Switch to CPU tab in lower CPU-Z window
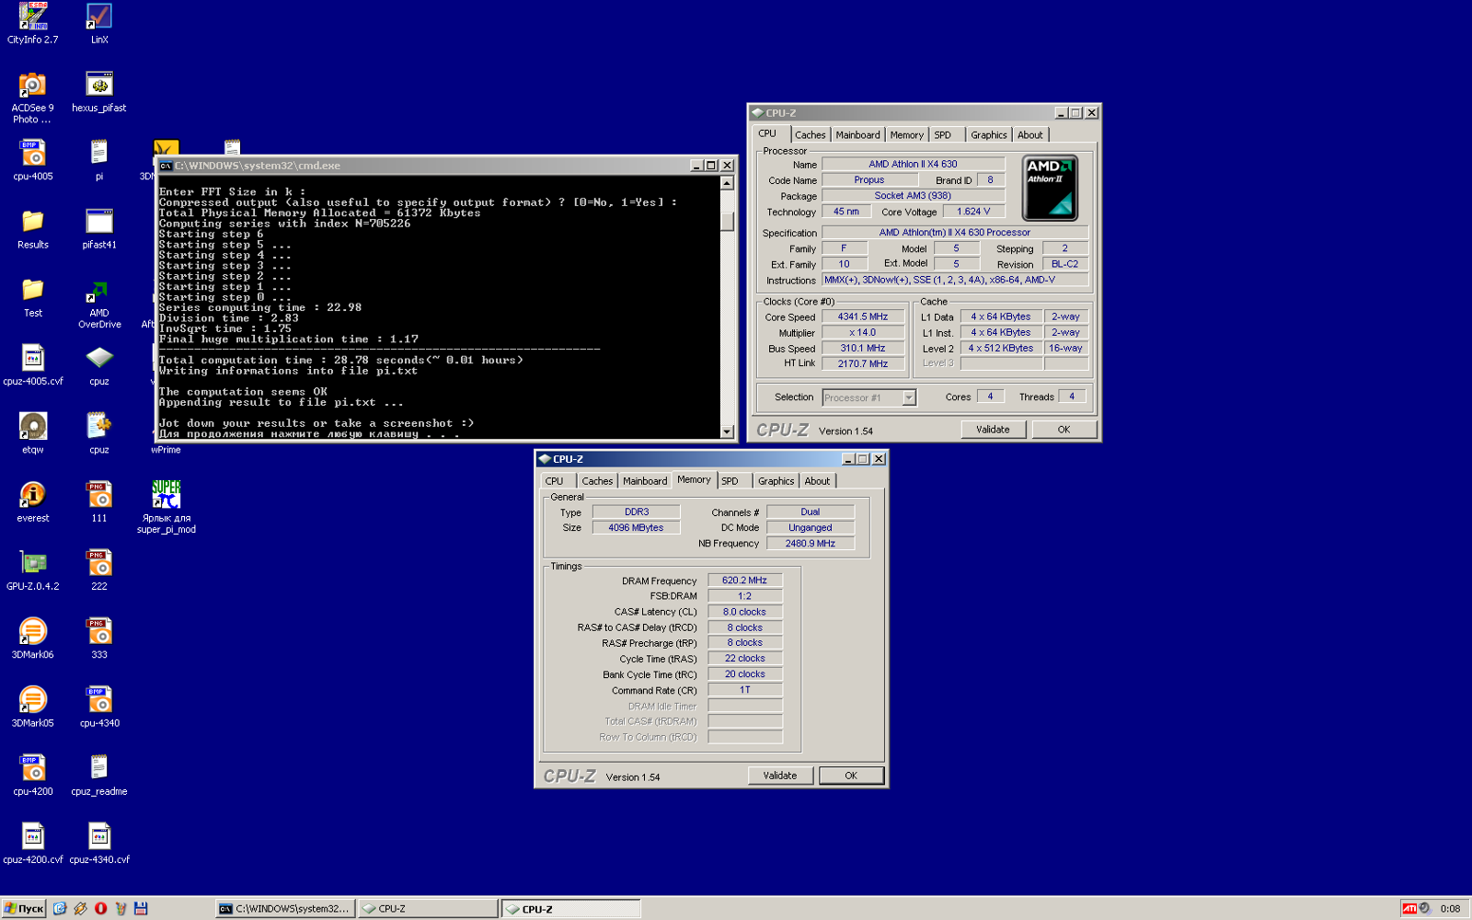 [x=555, y=480]
